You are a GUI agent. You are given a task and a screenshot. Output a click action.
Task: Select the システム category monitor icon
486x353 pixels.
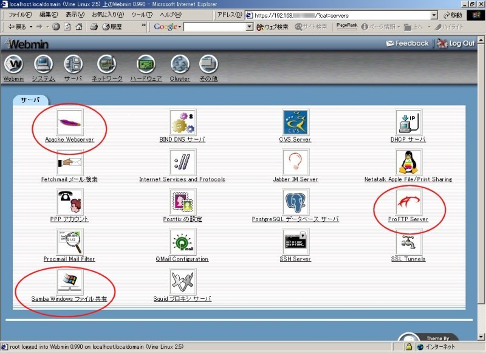point(43,64)
